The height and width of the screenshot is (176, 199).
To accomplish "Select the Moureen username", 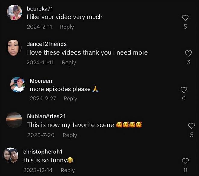I will [x=41, y=81].
